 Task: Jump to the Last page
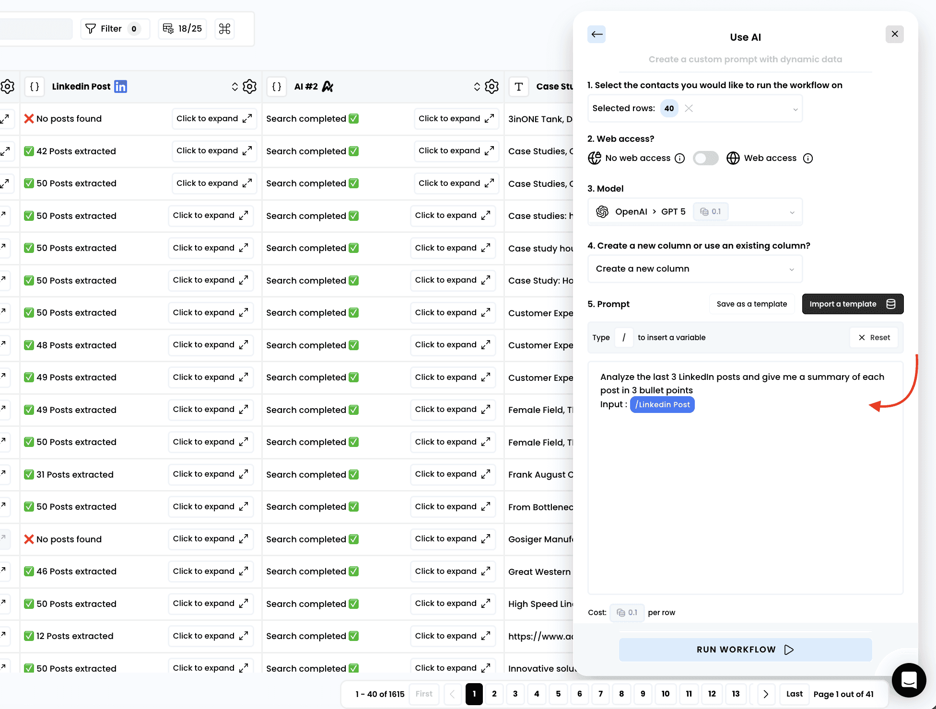coord(794,694)
